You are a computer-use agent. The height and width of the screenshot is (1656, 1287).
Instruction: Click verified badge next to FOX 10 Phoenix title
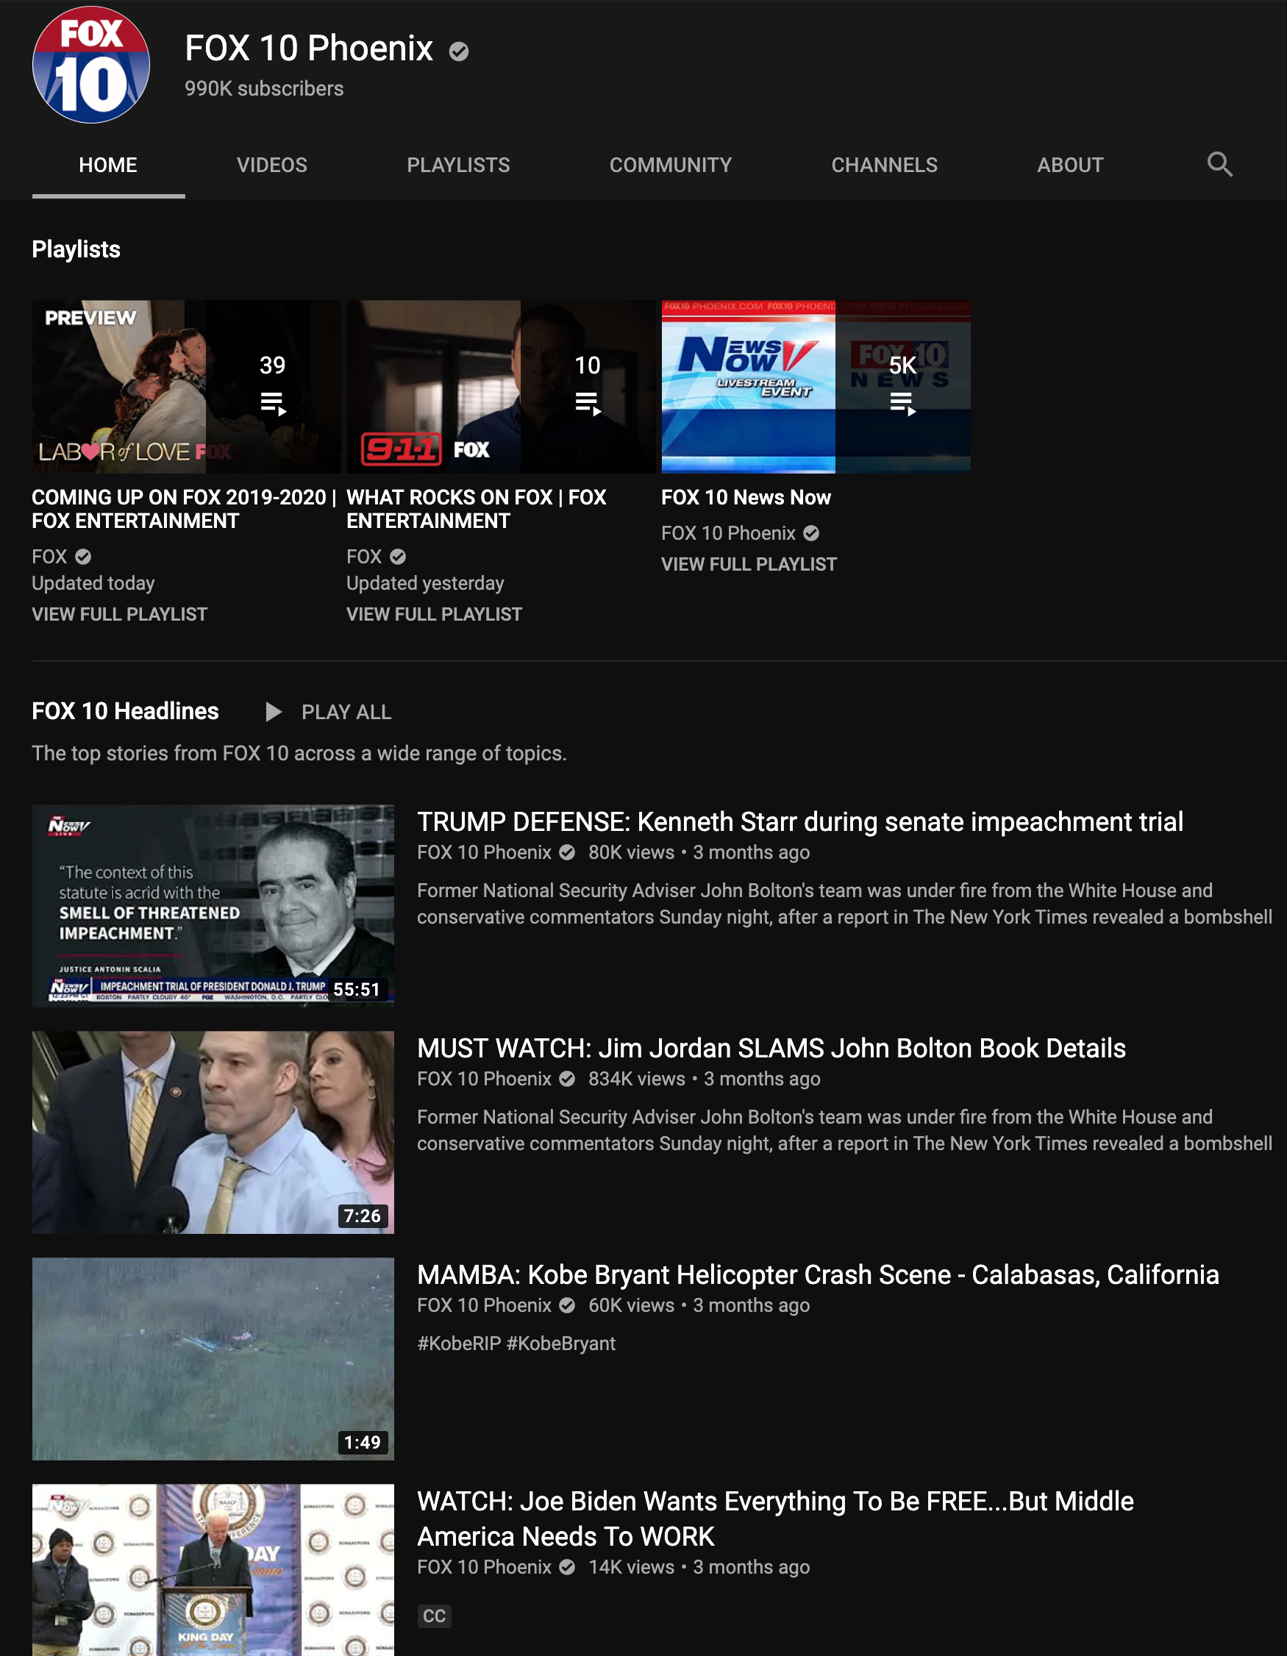point(459,51)
